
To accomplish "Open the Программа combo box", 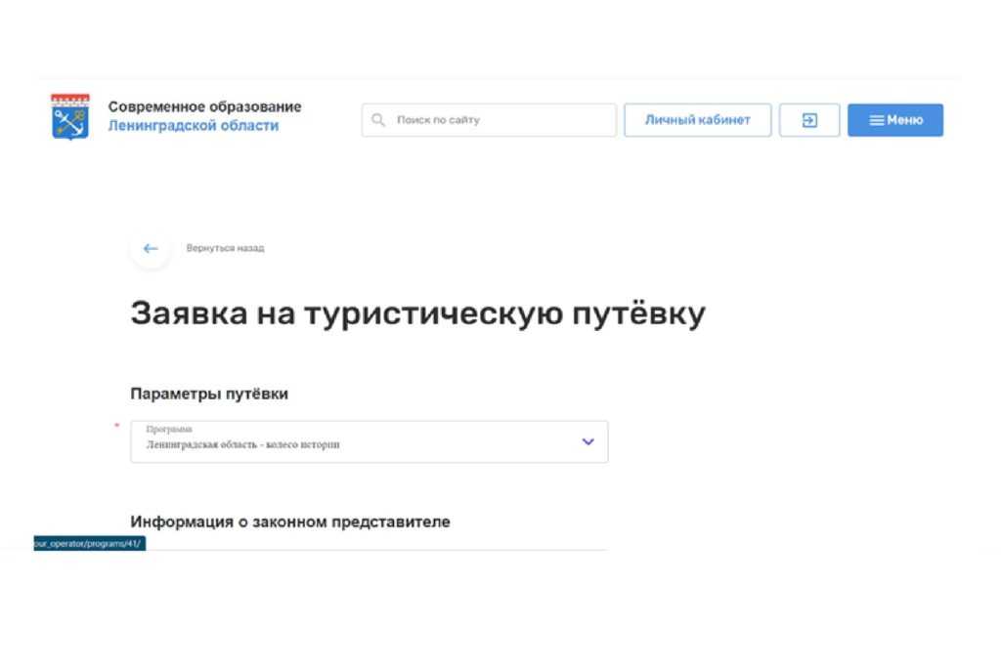I will pyautogui.click(x=369, y=441).
